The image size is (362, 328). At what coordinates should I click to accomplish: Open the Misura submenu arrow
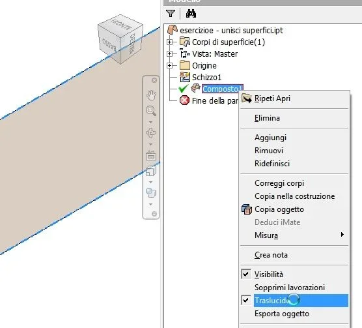342,235
